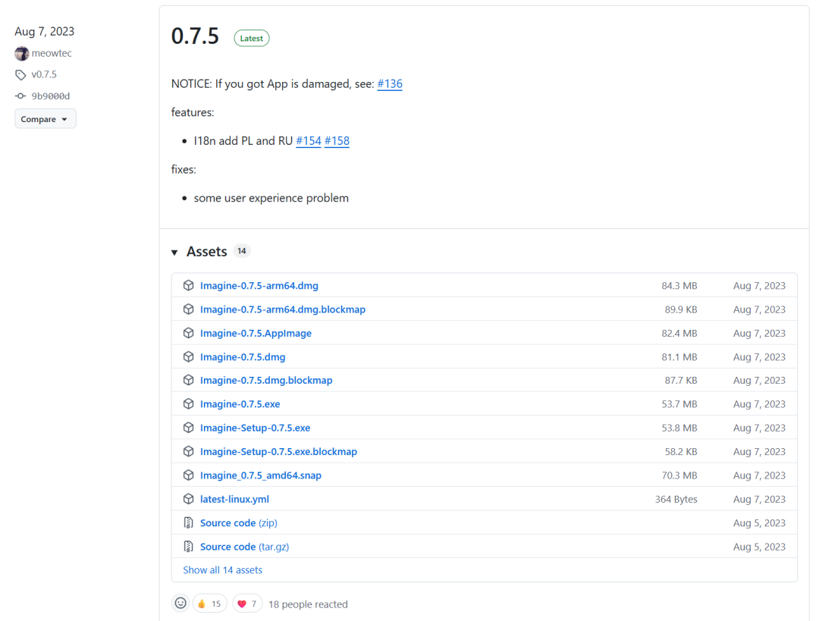This screenshot has width=819, height=621.
Task: Open pull request link #154
Action: click(x=309, y=141)
